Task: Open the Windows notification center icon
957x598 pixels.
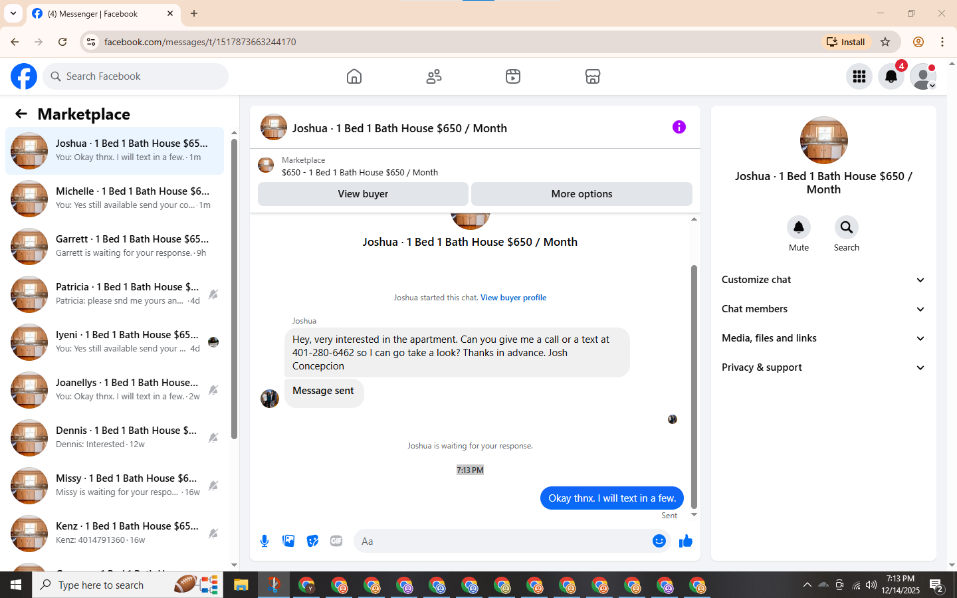Action: pyautogui.click(x=937, y=585)
